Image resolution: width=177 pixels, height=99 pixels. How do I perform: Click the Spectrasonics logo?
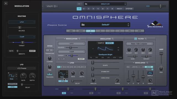(155, 24)
